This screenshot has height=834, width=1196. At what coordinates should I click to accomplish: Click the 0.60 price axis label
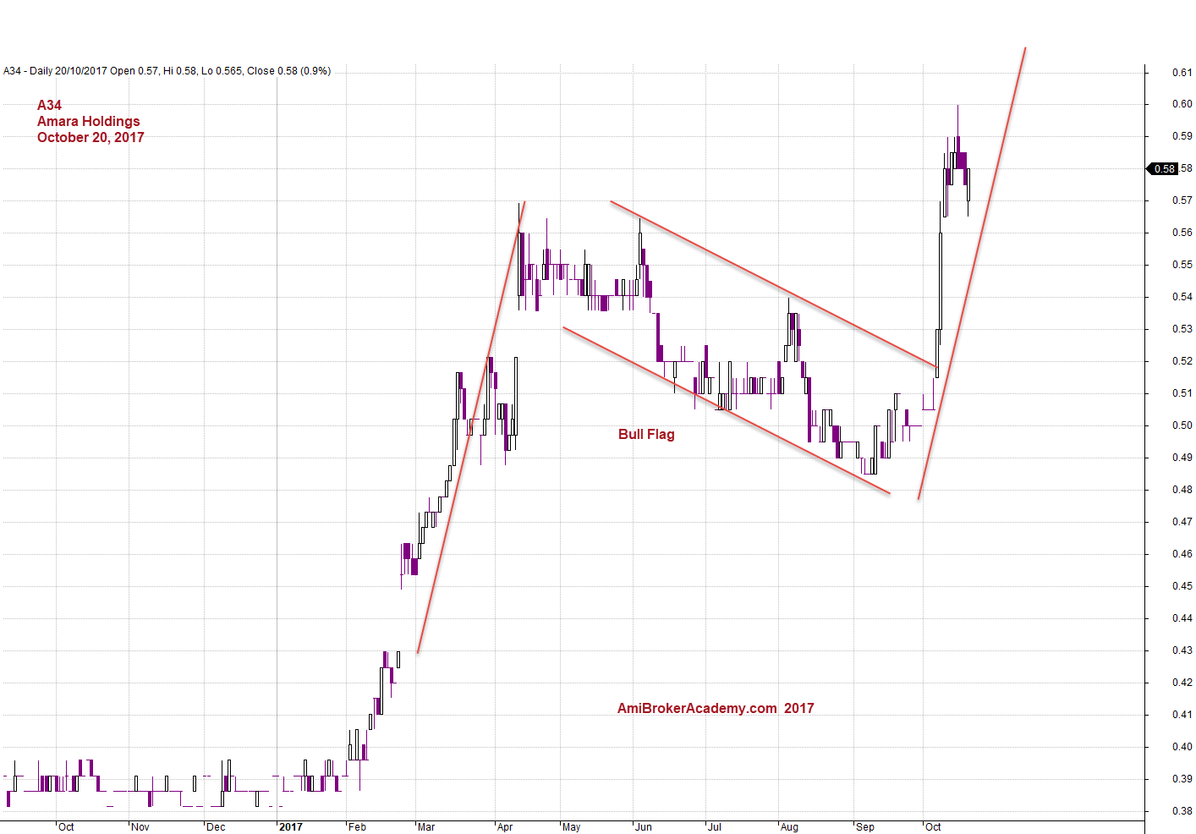tap(1182, 104)
